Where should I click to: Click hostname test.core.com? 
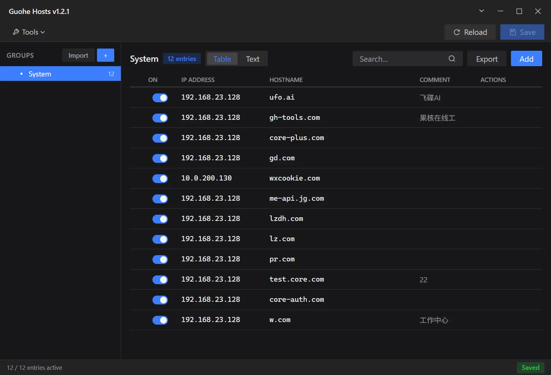297,279
